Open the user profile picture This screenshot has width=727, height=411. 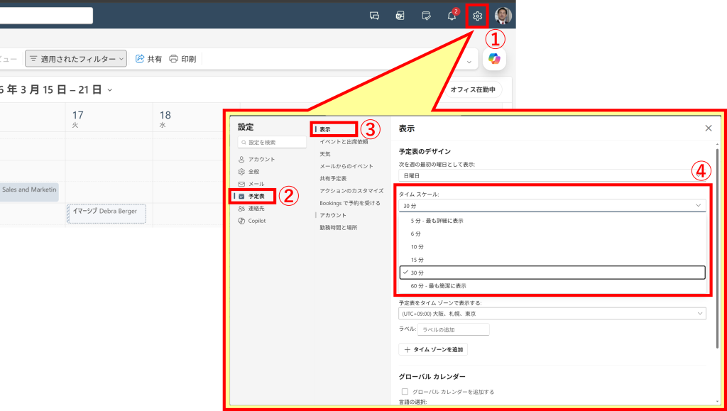(503, 16)
